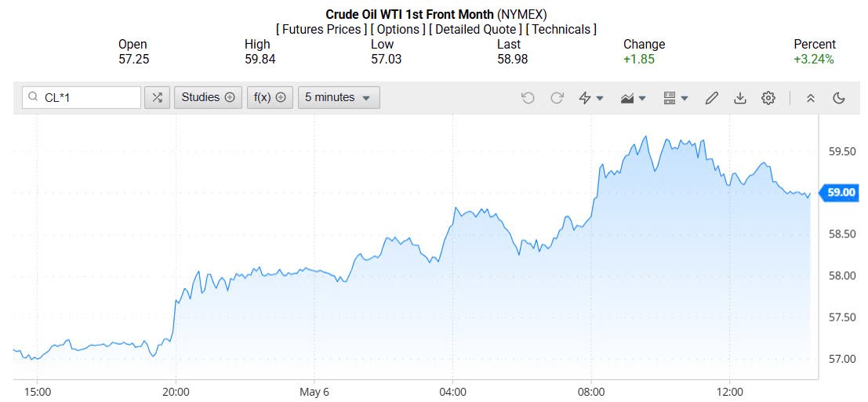View the Technicals link
Screen dimensions: 868x402
pos(561,29)
